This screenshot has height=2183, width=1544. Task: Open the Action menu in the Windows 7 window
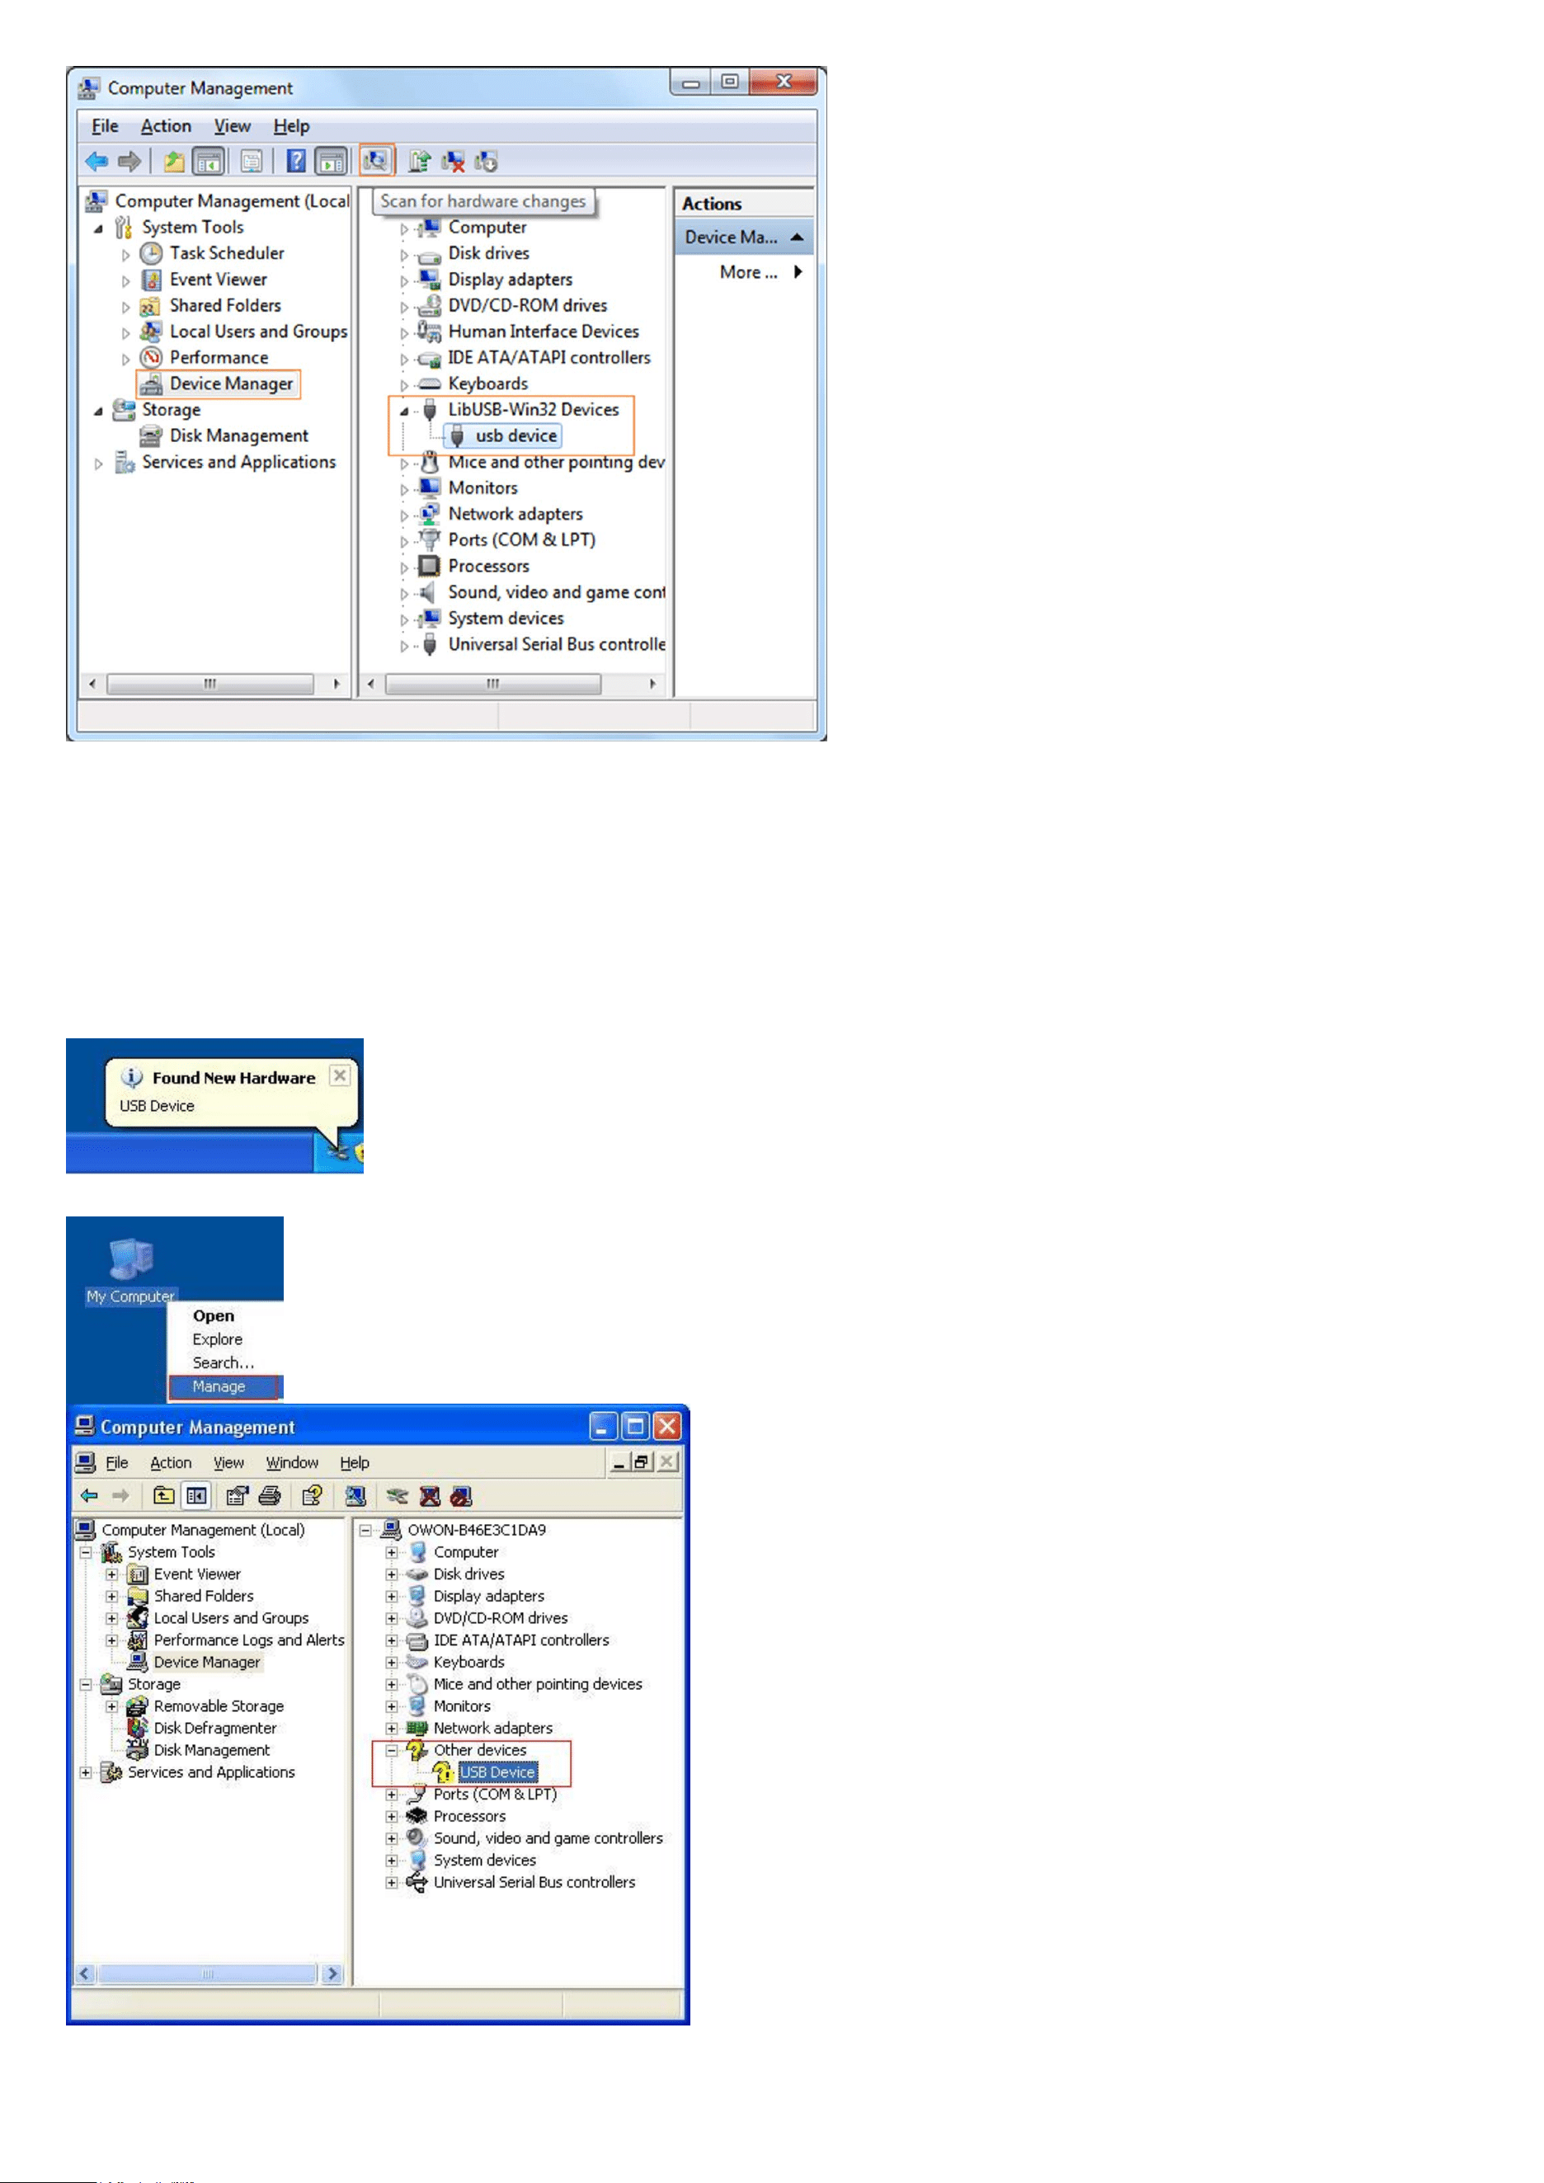[x=166, y=125]
